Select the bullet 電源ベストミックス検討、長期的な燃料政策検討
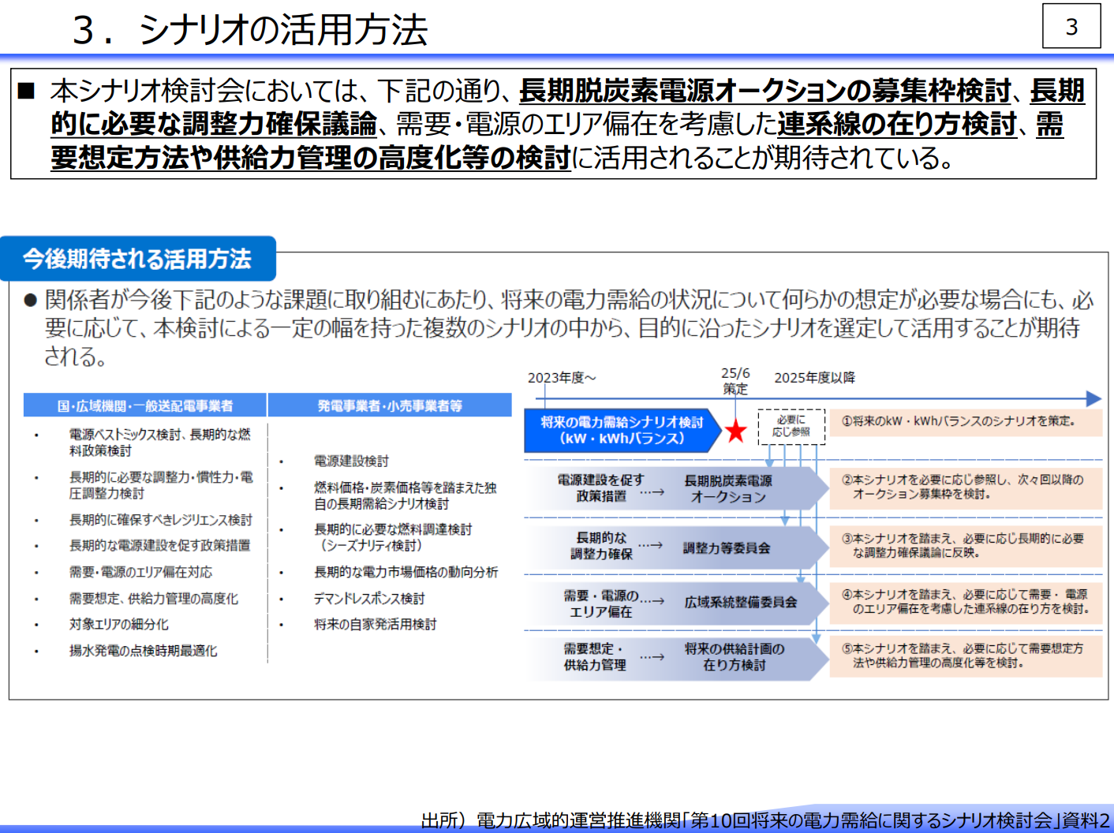This screenshot has height=833, width=1114. [160, 443]
